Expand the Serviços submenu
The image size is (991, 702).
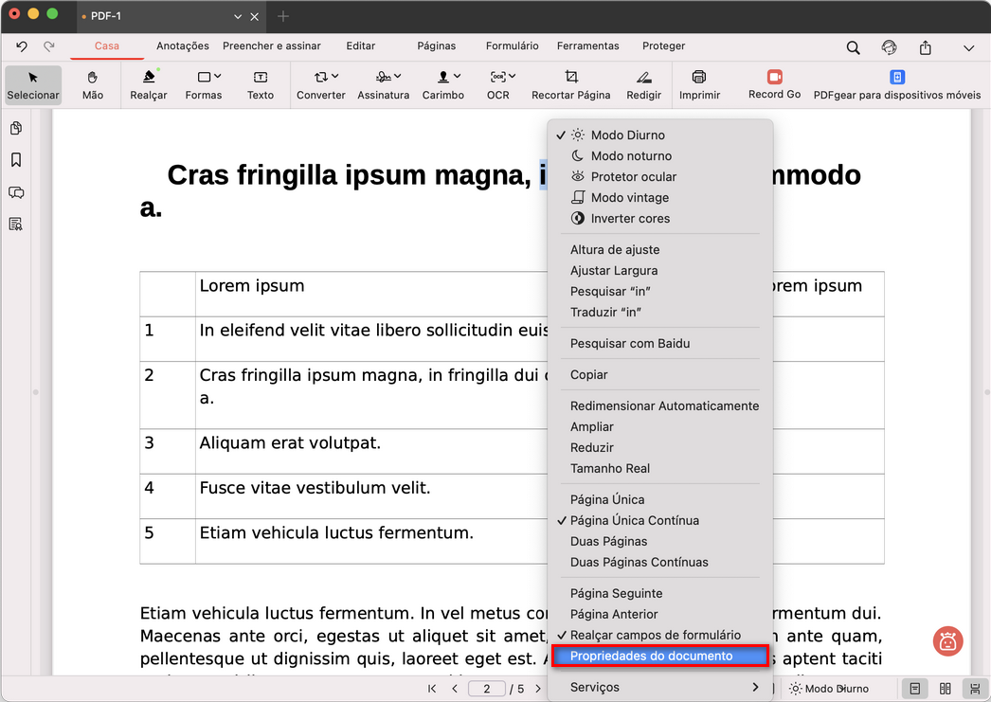click(x=594, y=687)
